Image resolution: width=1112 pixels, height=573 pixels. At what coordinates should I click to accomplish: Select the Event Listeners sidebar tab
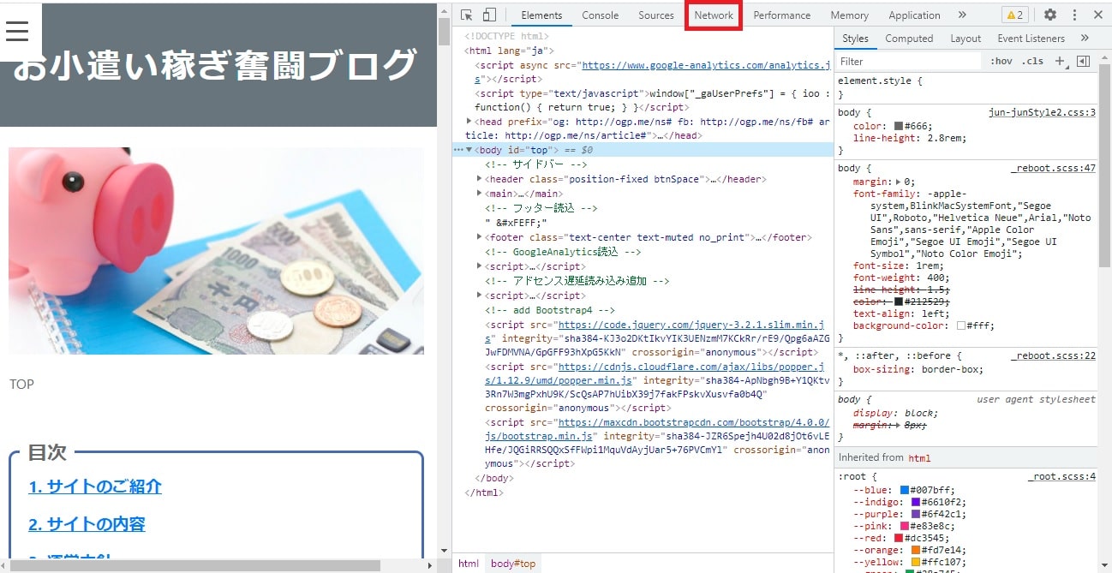(1031, 38)
